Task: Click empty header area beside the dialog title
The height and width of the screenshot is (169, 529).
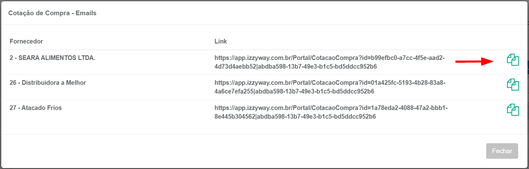Action: tap(310, 13)
